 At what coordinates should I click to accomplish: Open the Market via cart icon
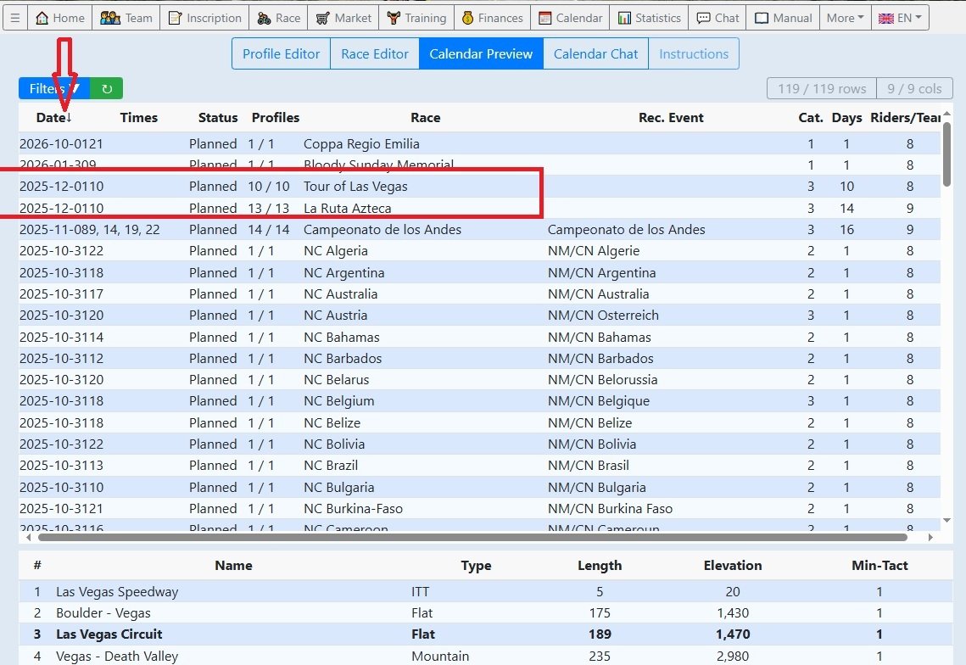343,18
